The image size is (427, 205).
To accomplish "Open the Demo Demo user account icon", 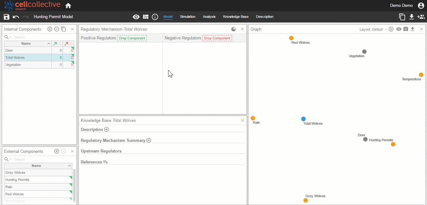I will pyautogui.click(x=421, y=6).
